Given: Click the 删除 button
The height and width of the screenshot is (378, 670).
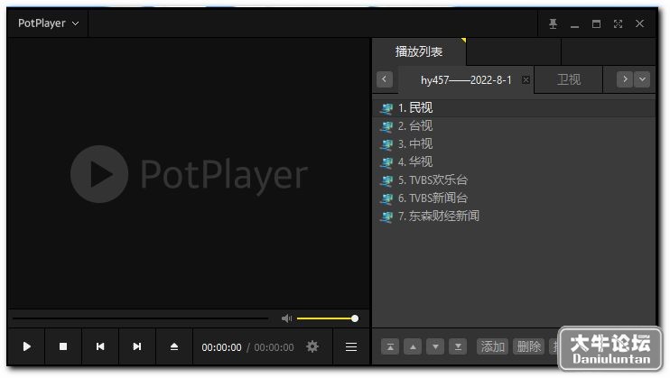Looking at the screenshot, I should coord(528,346).
